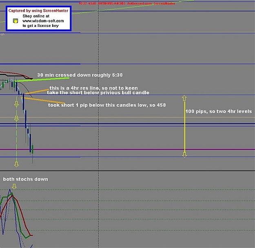The width and height of the screenshot is (255, 248).
Task: Select the 'this is a 4hr res line' annotation
Action: (93, 88)
